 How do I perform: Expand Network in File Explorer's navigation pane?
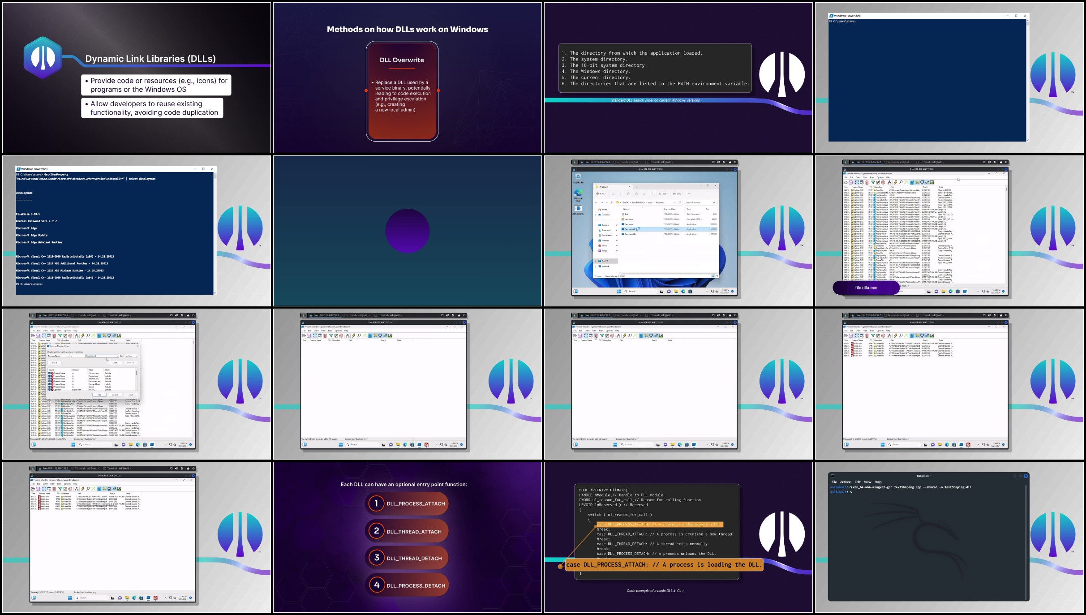(596, 266)
